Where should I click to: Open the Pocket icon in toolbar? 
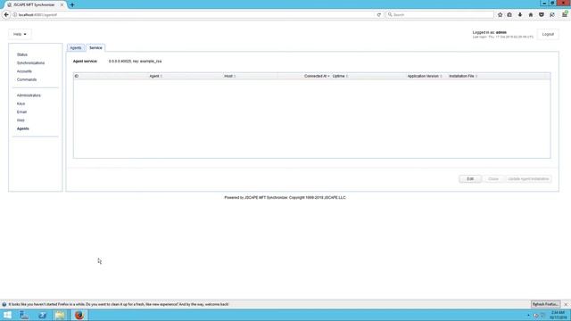tap(542, 15)
